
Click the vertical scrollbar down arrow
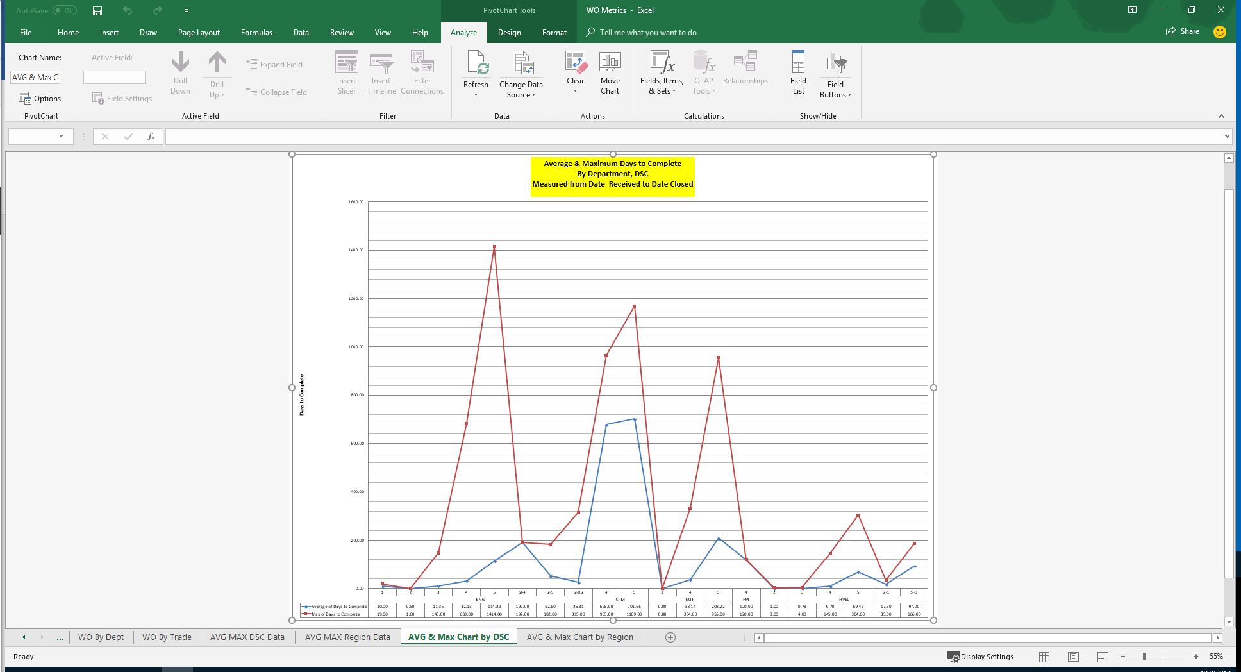coord(1229,621)
